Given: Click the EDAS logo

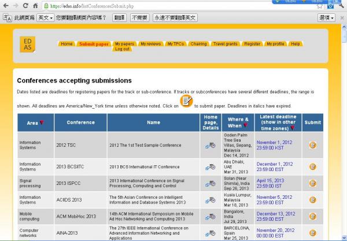Looking at the screenshot, I should [27, 45].
